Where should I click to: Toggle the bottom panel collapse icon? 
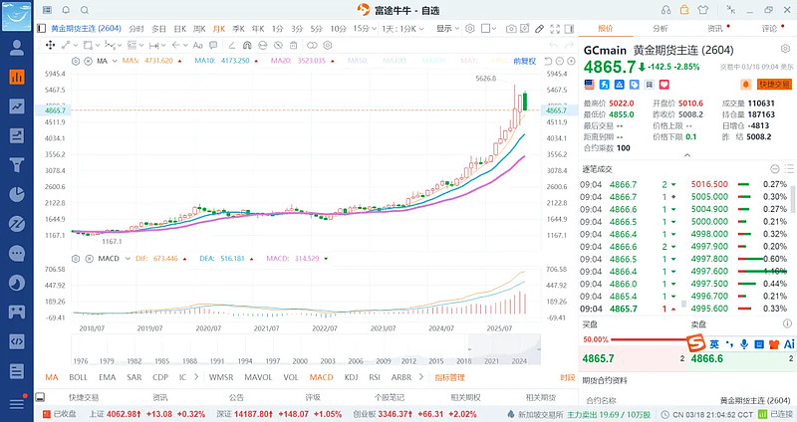pos(40,397)
